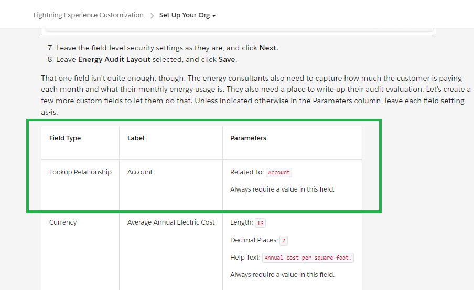This screenshot has width=474, height=290.
Task: Expand the Set Up Your Org dropdown
Action: coord(187,15)
